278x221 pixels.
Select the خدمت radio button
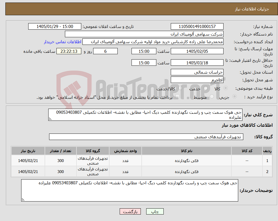(x=206, y=88)
